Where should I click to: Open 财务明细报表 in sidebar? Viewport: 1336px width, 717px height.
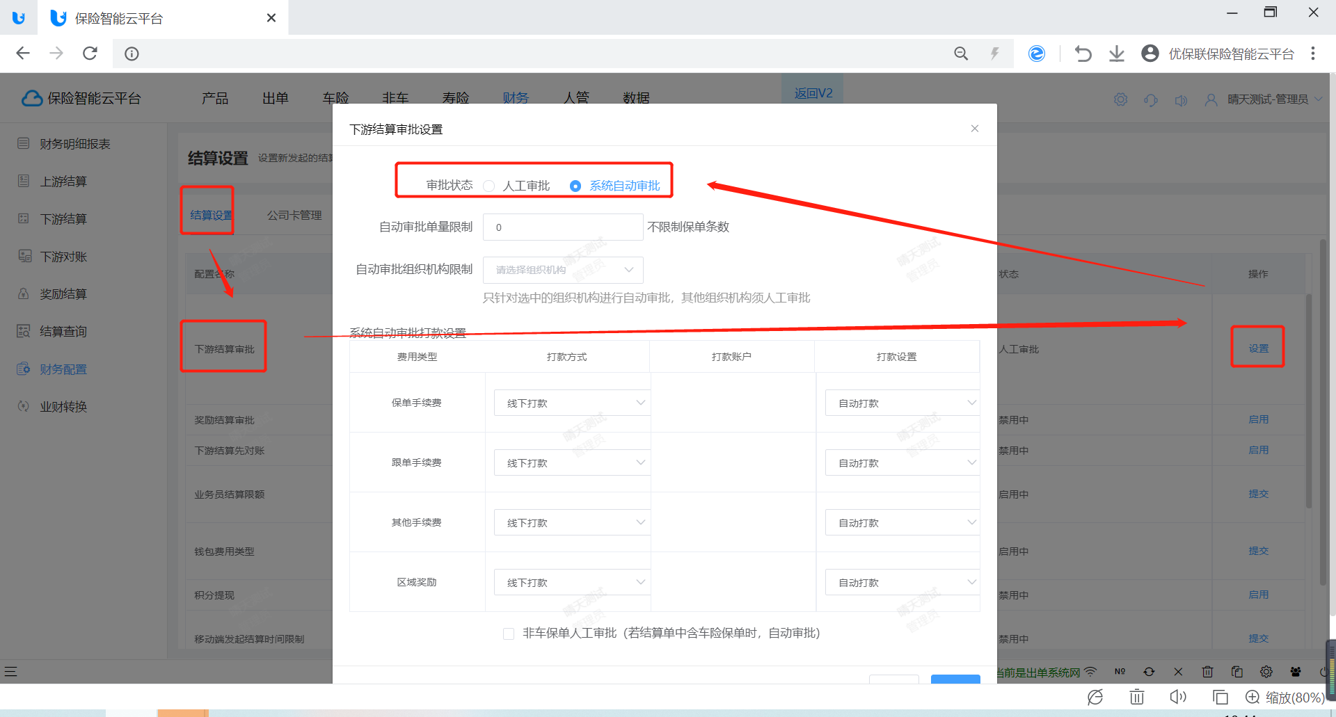coord(75,144)
